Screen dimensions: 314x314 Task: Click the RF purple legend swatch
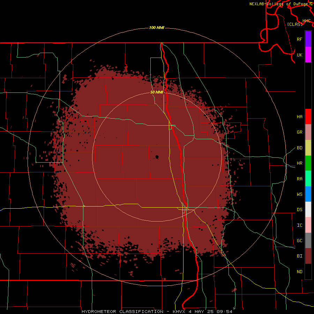[x=308, y=39]
